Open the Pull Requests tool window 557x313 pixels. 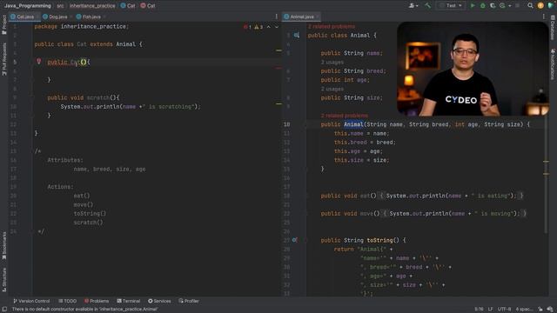click(x=4, y=59)
